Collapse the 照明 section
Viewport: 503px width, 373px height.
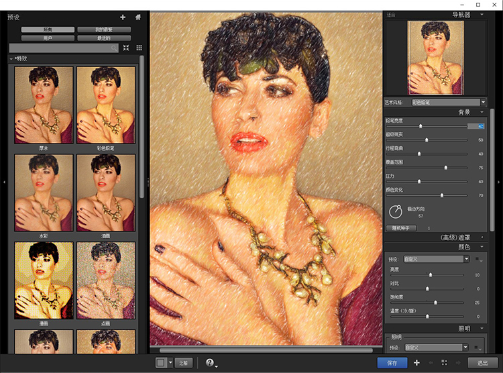[482, 328]
